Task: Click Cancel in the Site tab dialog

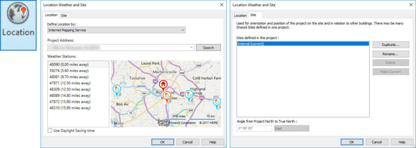Action: click(x=377, y=142)
